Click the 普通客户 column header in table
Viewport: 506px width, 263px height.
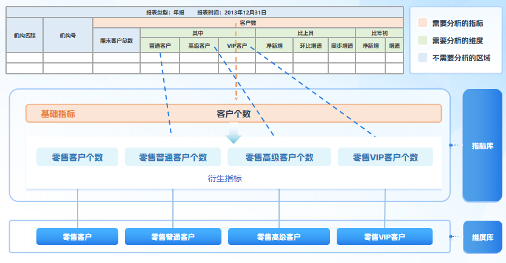pos(160,46)
